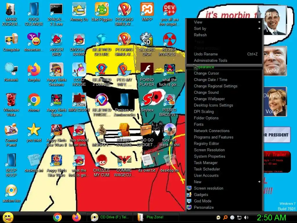Image resolution: width=297 pixels, height=223 pixels.
Task: Select Change Cursor in the context menu
Action: point(224,73)
